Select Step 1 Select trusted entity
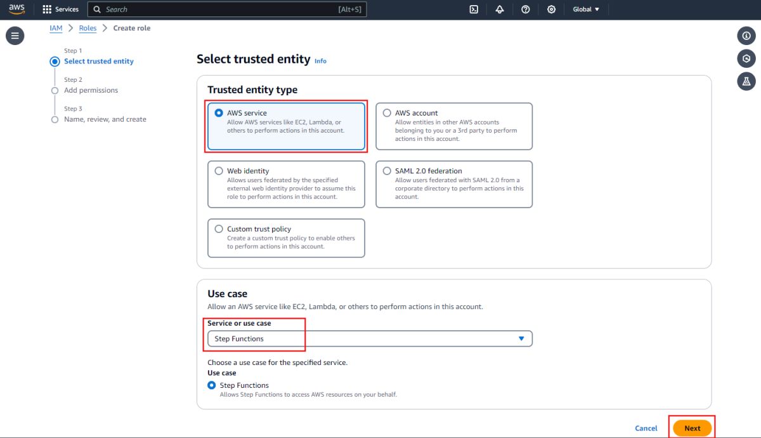761x438 pixels. coord(99,61)
